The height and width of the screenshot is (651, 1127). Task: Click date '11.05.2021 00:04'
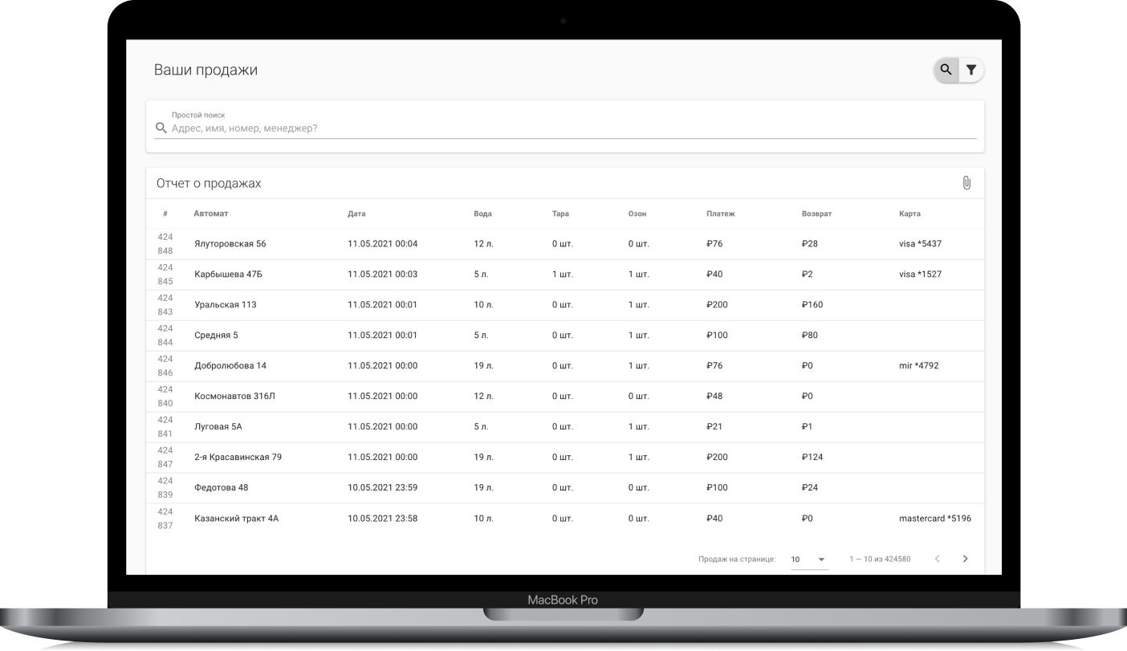click(x=382, y=244)
